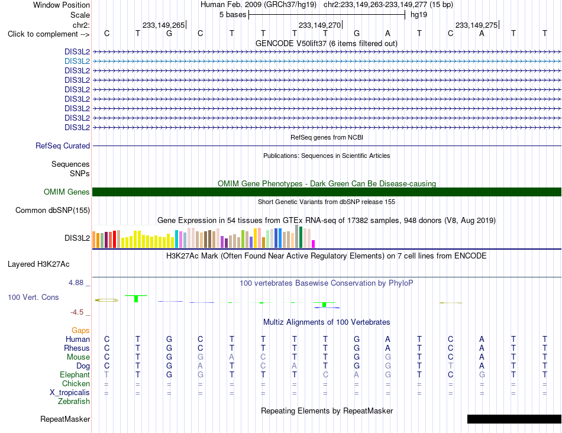
Task: Click the DIS3L2 label beside GTEx graph
Action: pos(77,238)
